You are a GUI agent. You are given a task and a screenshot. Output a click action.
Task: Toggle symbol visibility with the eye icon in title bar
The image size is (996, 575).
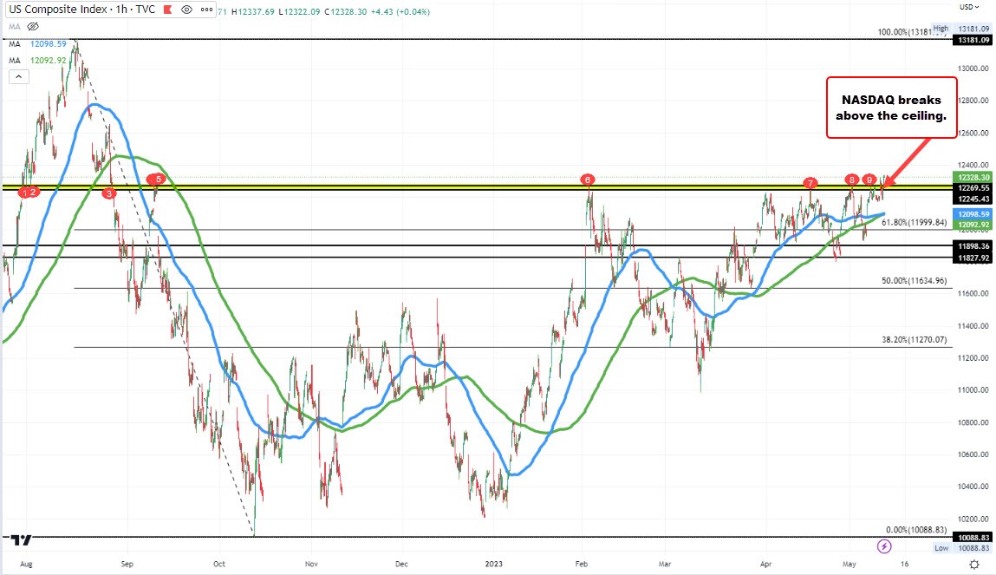(x=186, y=10)
